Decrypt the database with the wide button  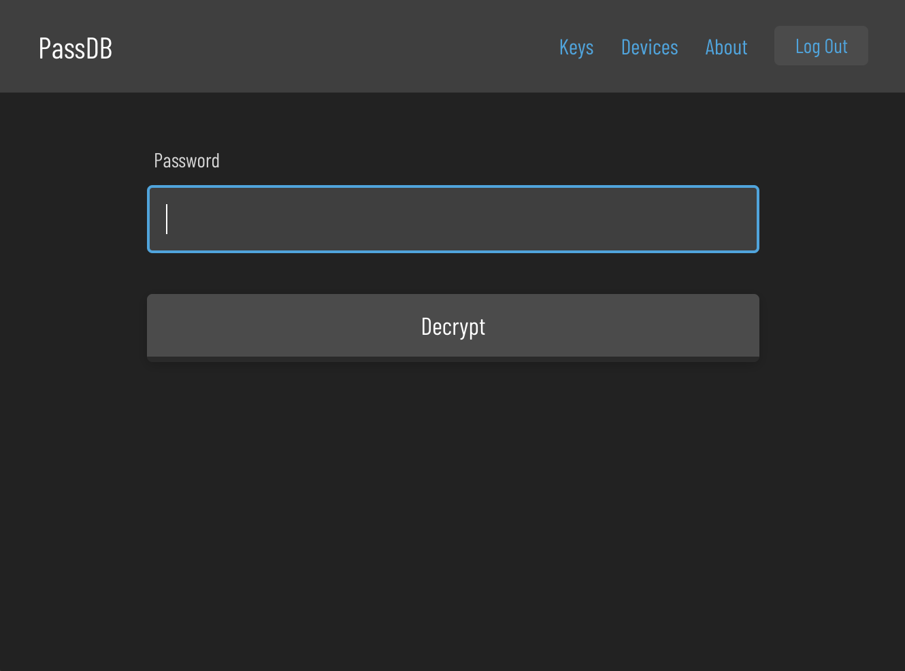click(x=452, y=327)
